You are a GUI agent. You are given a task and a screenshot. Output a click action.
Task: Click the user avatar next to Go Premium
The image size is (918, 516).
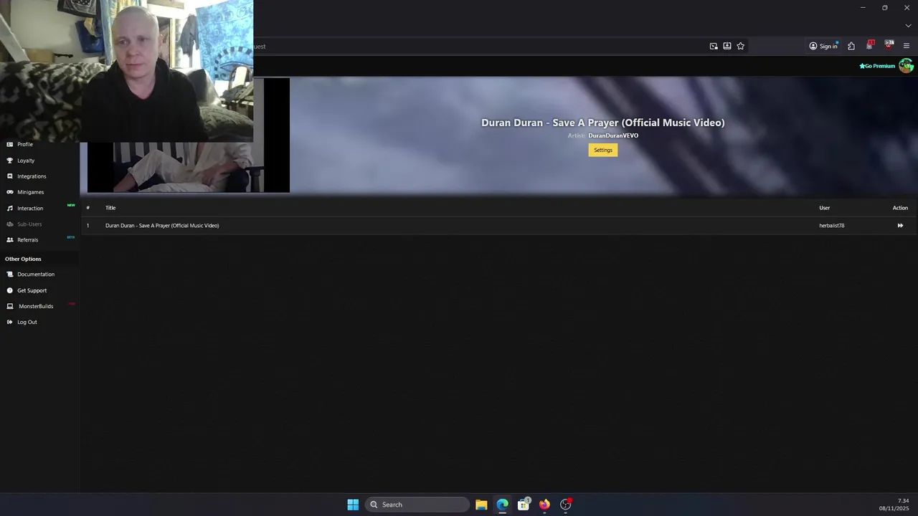tap(906, 66)
